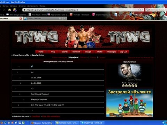Click the new tab button after the Google tab
The width and height of the screenshot is (167, 125).
pyautogui.click(x=65, y=18)
